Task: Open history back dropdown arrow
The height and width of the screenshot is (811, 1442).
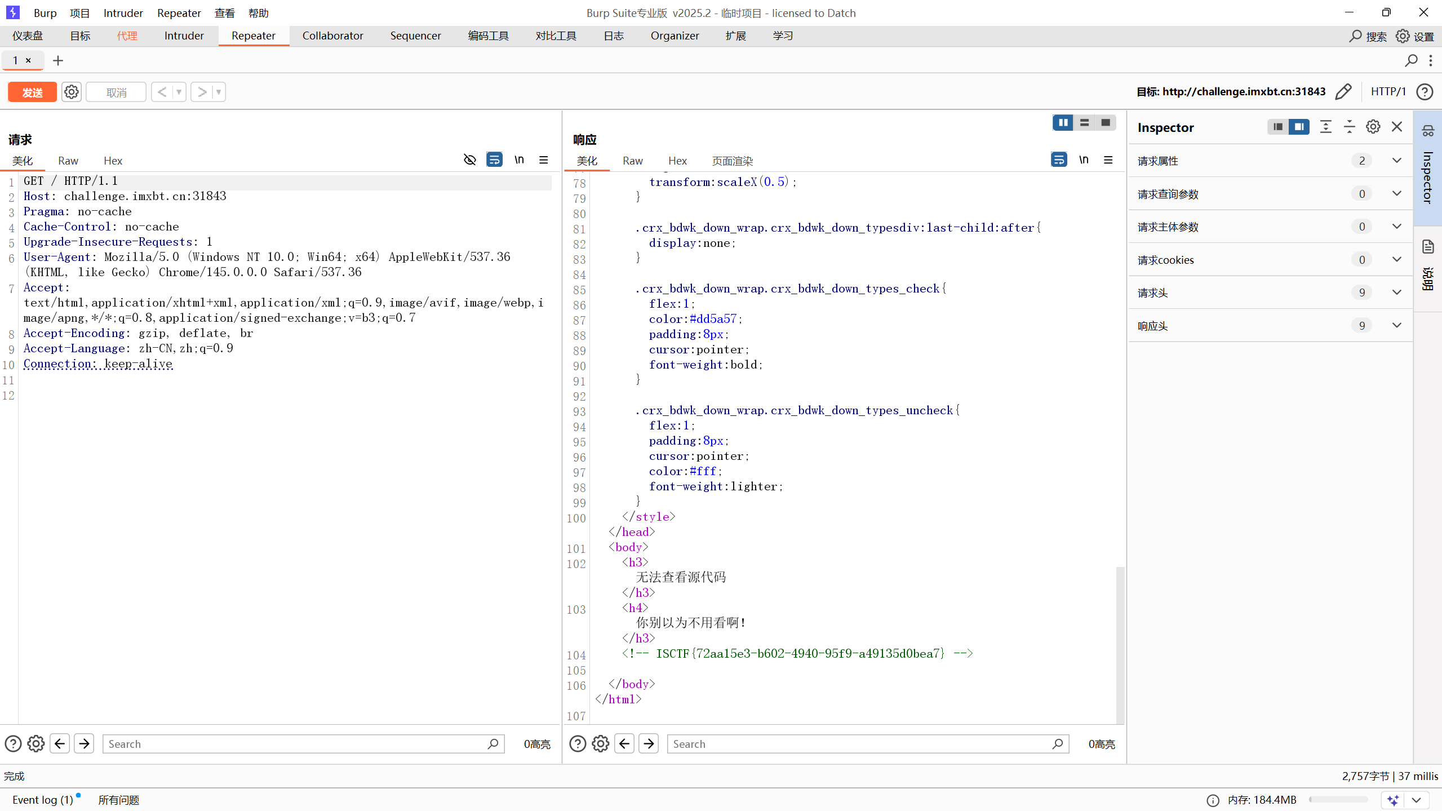Action: pyautogui.click(x=179, y=92)
